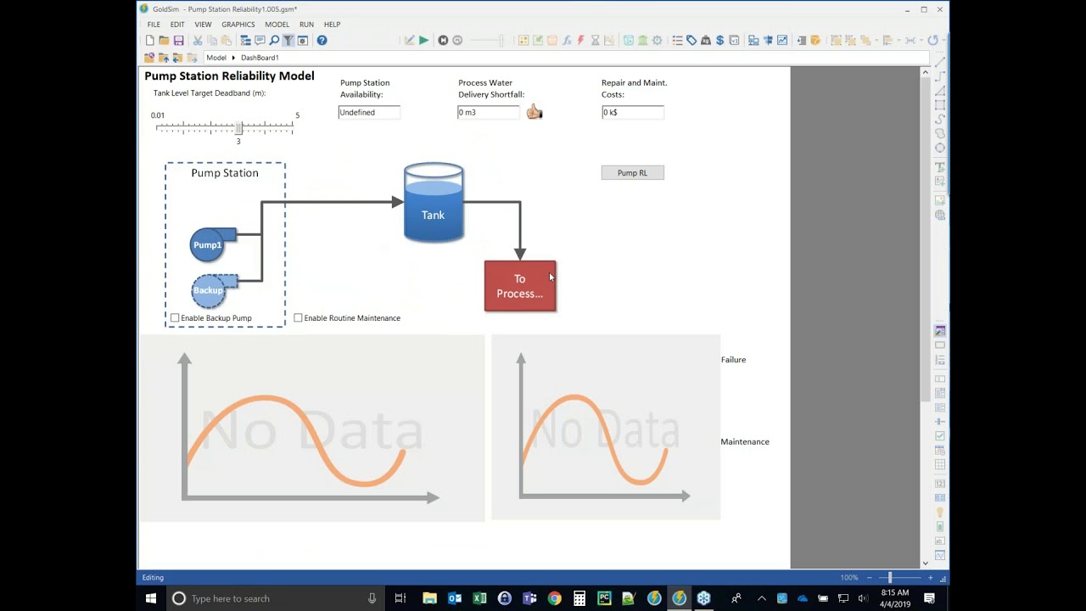
Task: Click the light bulb icon in right palette
Action: click(940, 512)
